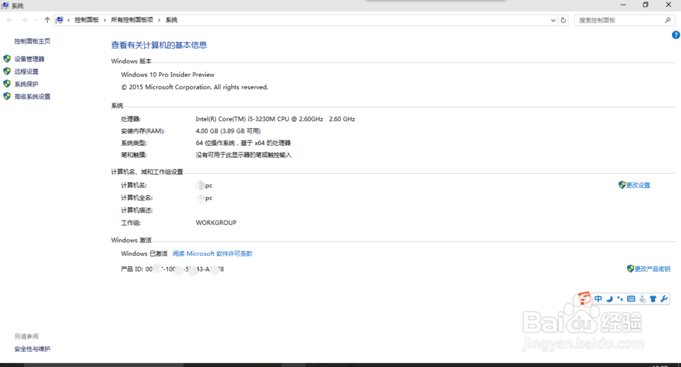Expand chevron after 控制面板 breadcrumb

(105, 20)
